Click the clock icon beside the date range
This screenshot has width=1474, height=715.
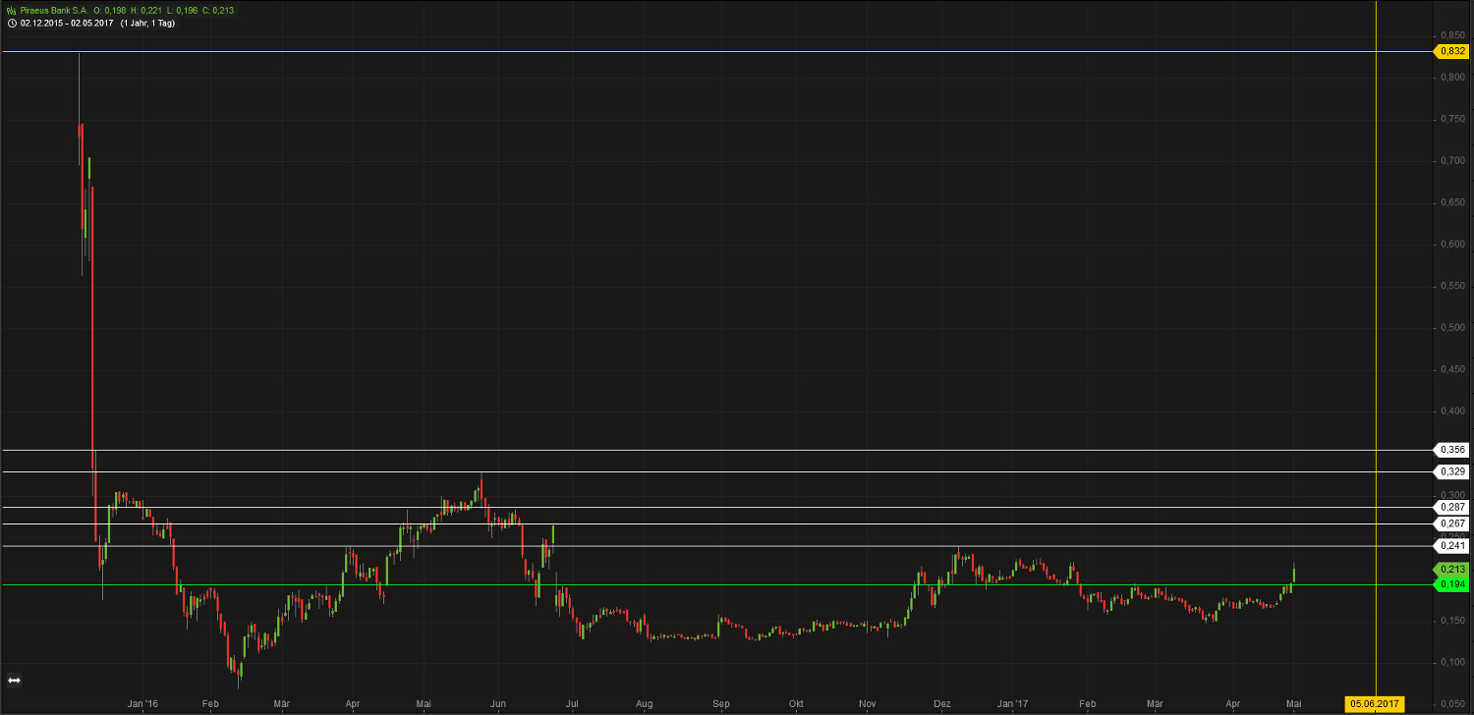pos(11,23)
